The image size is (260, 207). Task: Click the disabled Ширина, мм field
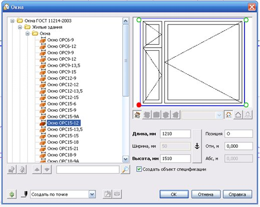[x=175, y=146]
